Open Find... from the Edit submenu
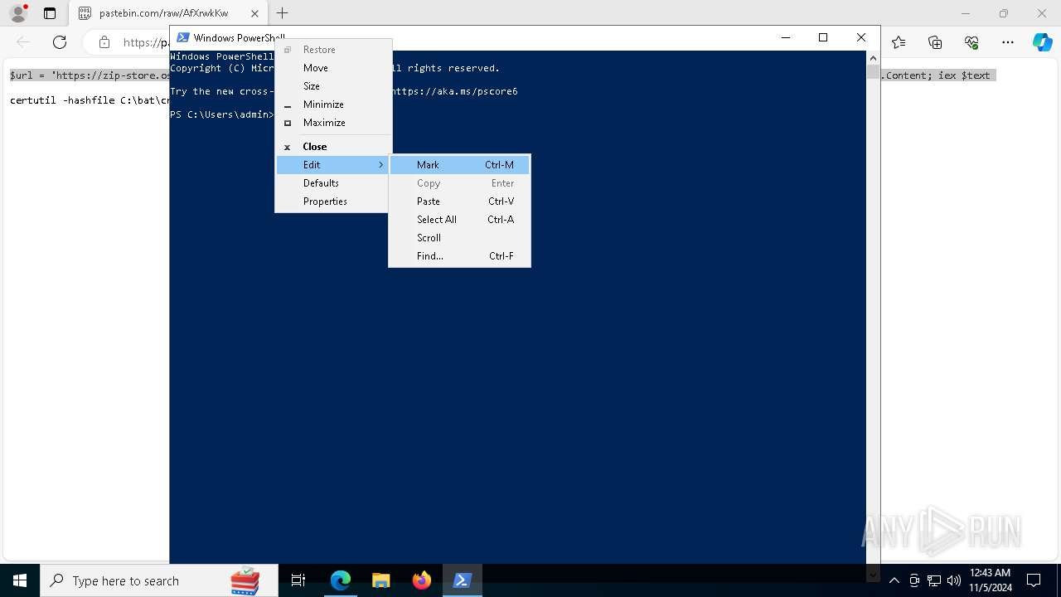This screenshot has width=1061, height=597. click(x=459, y=256)
